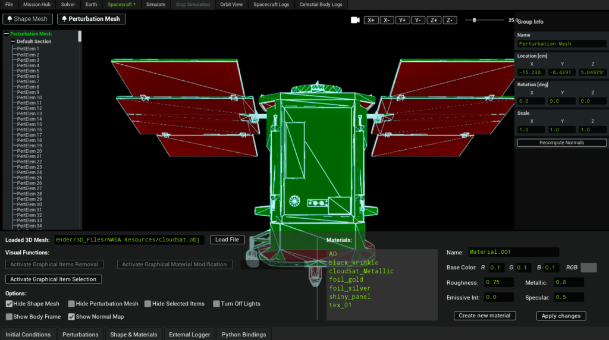Set camera view to Y-
Image resolution: width=609 pixels, height=340 pixels.
[x=418, y=20]
